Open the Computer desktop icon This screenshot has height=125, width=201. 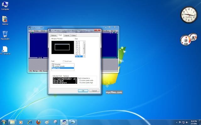pos(5,6)
